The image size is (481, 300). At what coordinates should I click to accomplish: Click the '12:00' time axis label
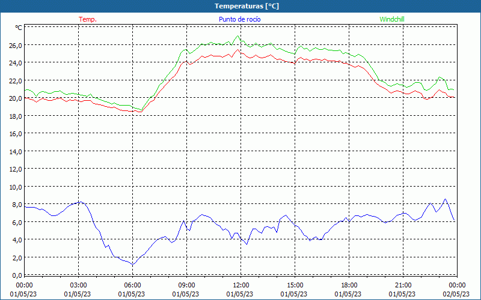point(241,286)
